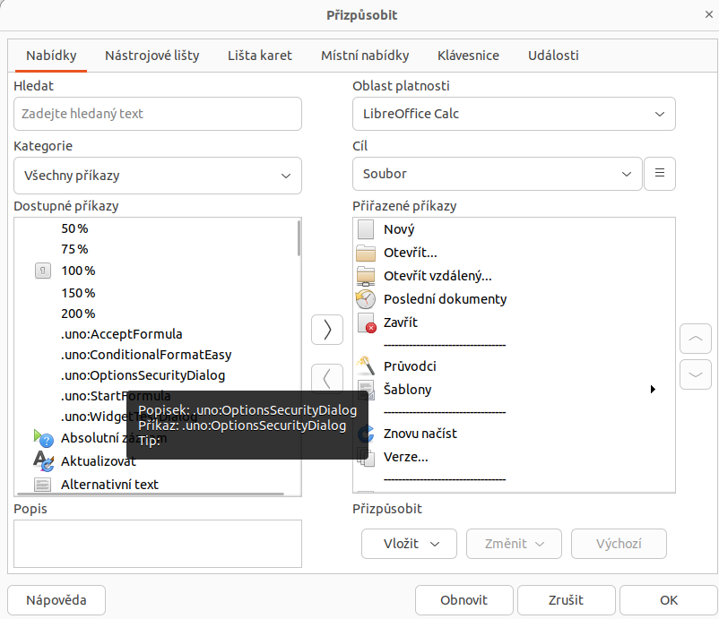Image resolution: width=719 pixels, height=619 pixels.
Task: Click the Zrušit button
Action: (567, 600)
